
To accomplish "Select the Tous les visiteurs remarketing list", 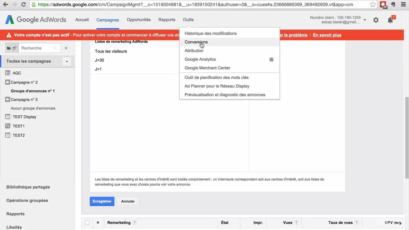I will [111, 51].
